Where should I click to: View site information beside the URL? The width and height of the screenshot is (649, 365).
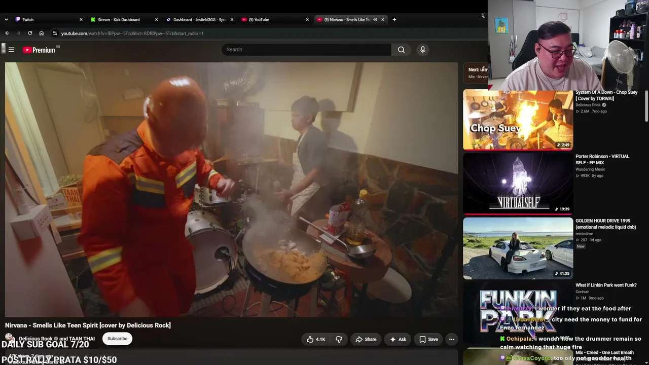point(55,33)
